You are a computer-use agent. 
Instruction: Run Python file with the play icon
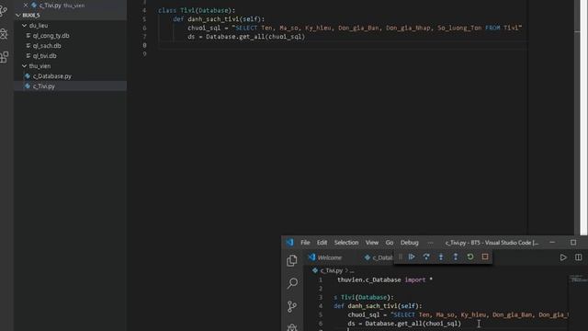coord(563,257)
